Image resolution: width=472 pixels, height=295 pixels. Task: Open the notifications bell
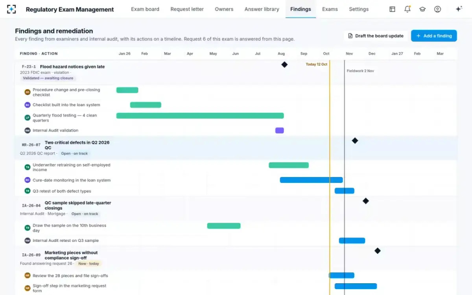407,9
